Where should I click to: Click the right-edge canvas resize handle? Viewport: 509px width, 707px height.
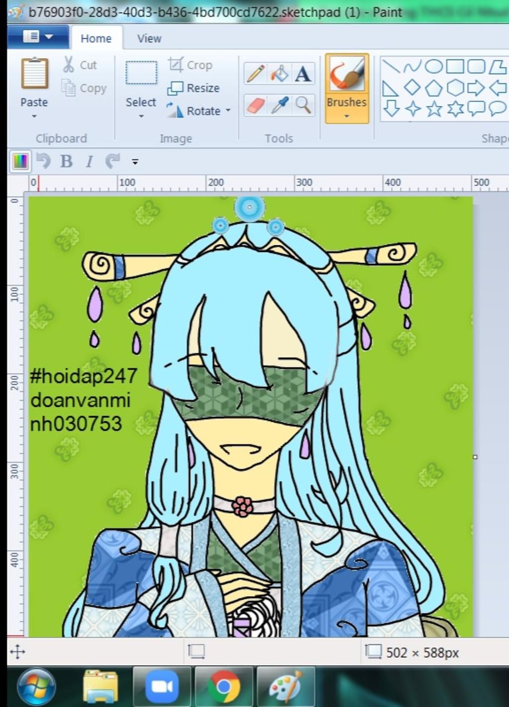pos(475,457)
